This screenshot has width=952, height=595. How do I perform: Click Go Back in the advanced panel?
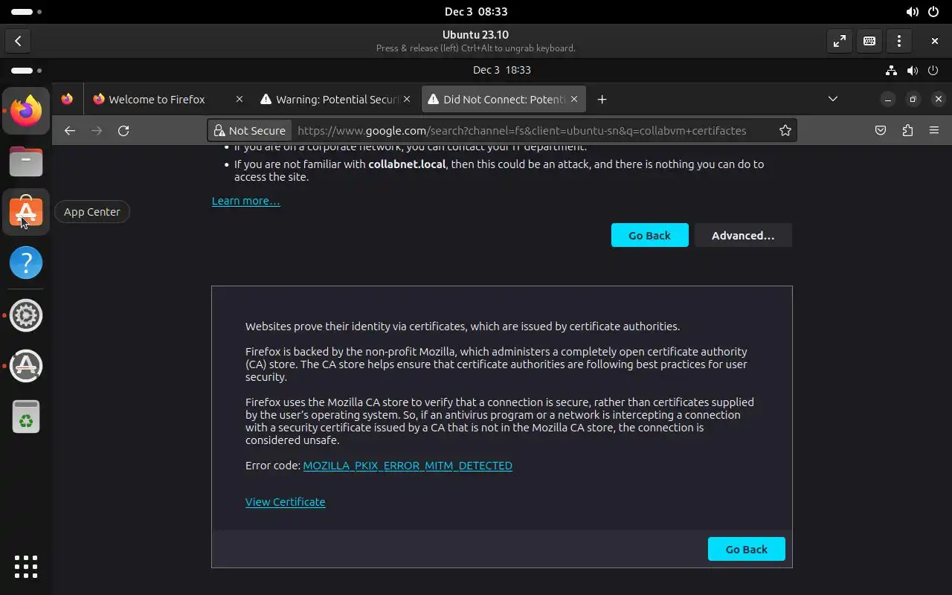pos(747,549)
